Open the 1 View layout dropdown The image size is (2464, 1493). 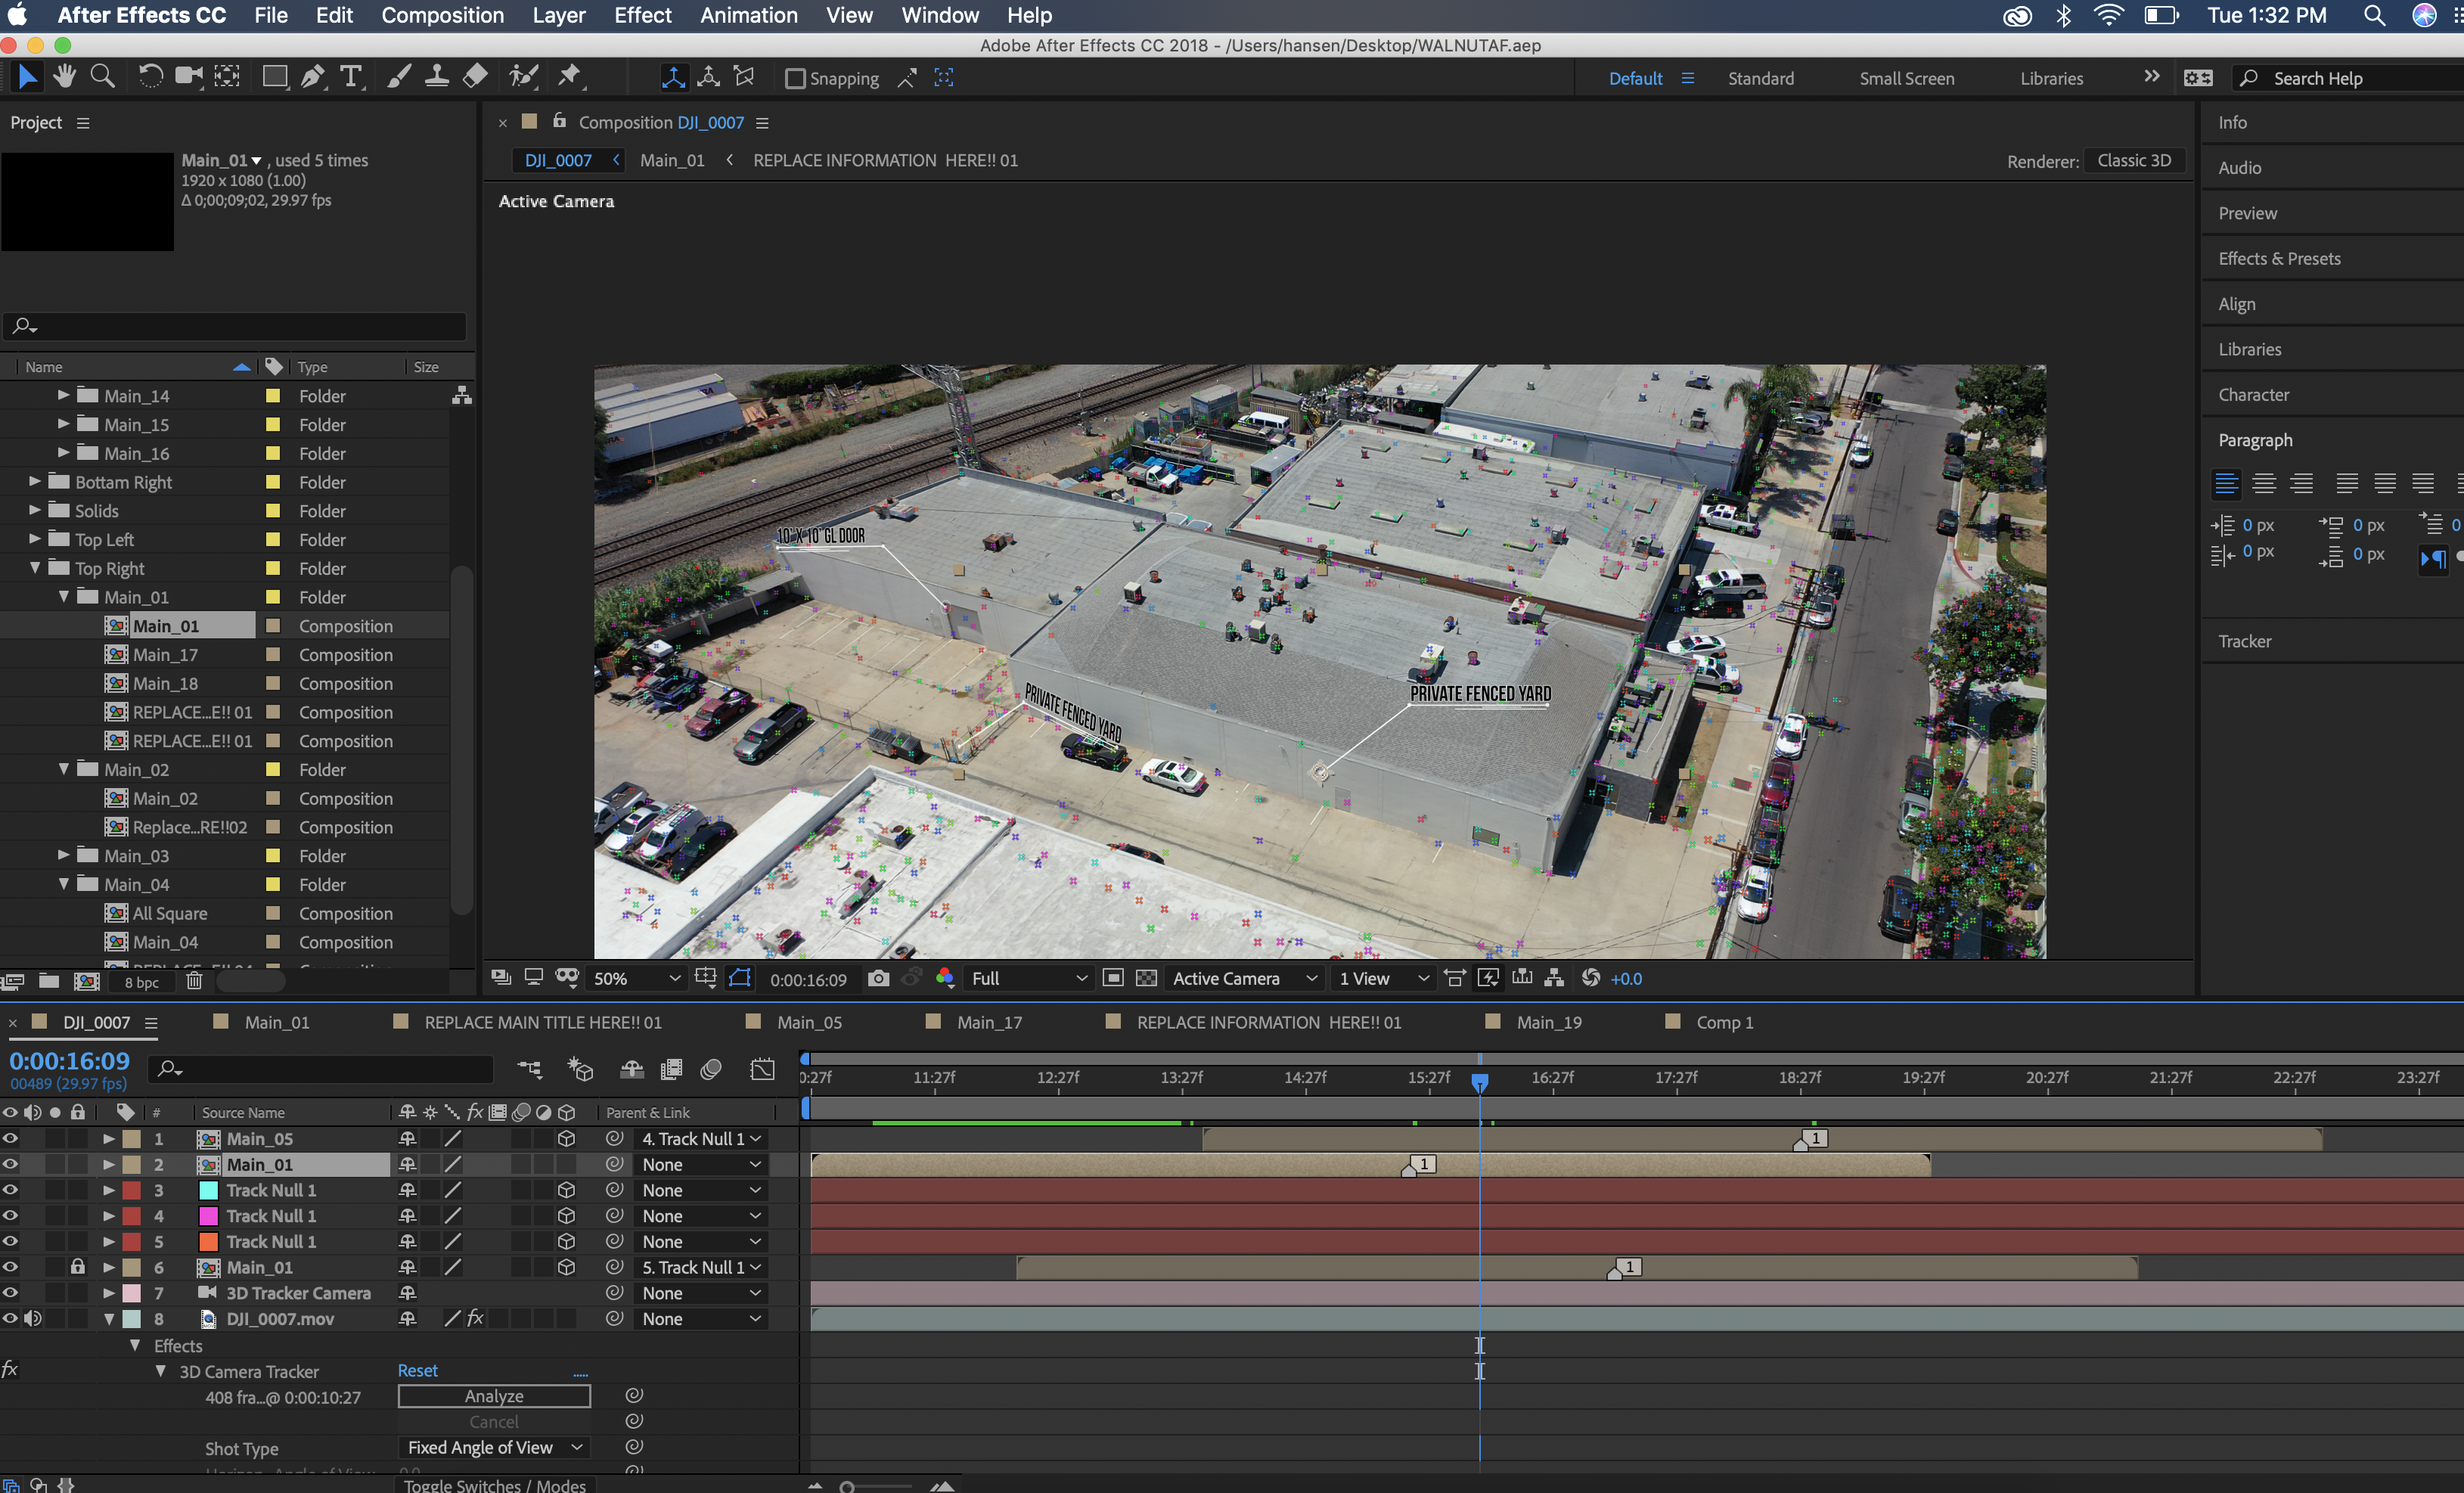click(1383, 978)
